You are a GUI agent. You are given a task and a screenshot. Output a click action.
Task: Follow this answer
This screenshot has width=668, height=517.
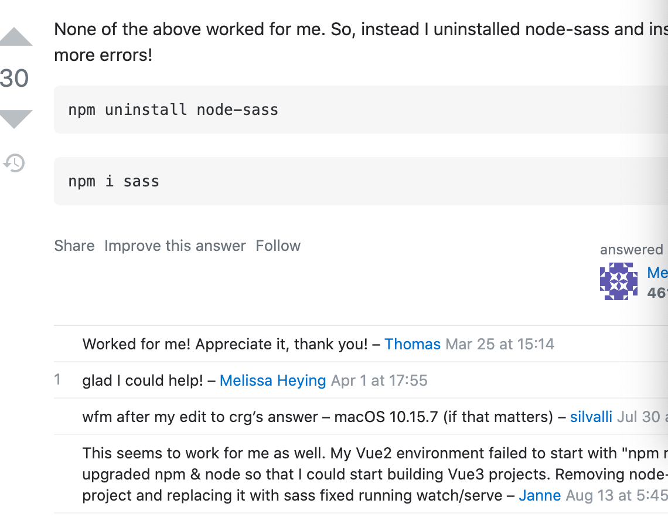click(278, 246)
